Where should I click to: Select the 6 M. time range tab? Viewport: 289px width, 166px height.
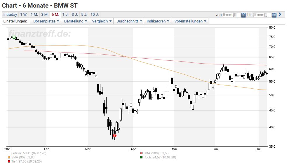click(55, 15)
